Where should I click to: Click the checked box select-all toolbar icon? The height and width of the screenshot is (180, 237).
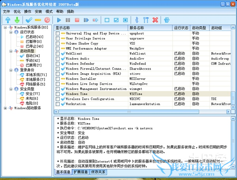point(116,20)
